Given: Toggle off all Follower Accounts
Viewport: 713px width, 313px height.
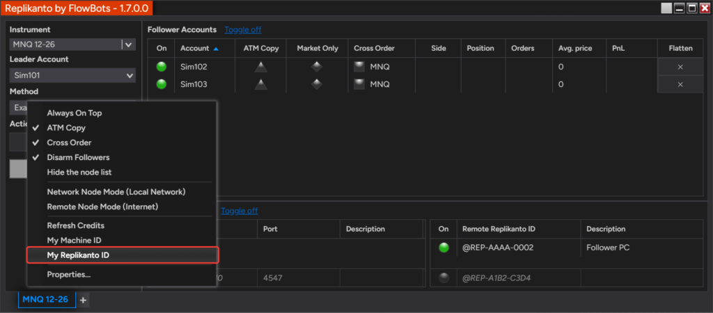Looking at the screenshot, I should coord(243,29).
